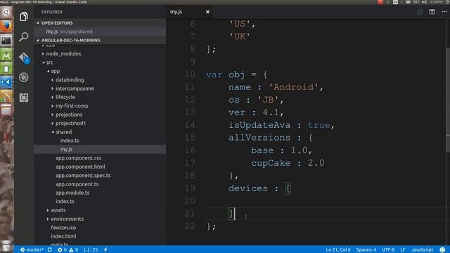Click the master branch indicator in status bar
The width and height of the screenshot is (450, 253).
pyautogui.click(x=32, y=249)
